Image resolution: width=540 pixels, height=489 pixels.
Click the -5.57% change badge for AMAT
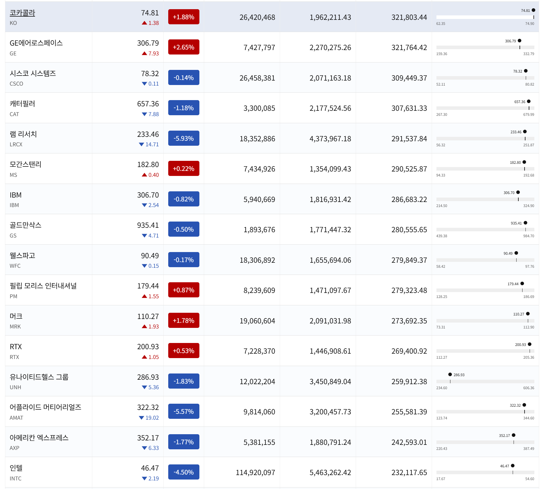click(184, 411)
